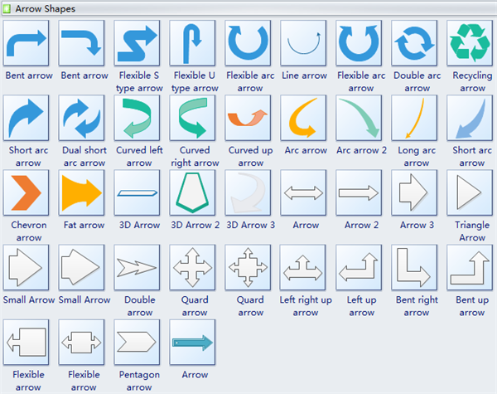Click the orange Curved up arrow shape
This screenshot has width=497, height=394.
point(248,118)
